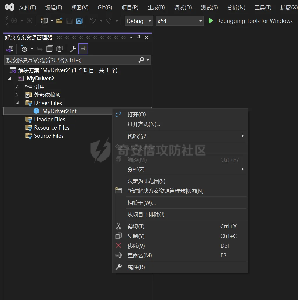Choose 移除(V) in the context menu
298x300 pixels.
pos(180,246)
